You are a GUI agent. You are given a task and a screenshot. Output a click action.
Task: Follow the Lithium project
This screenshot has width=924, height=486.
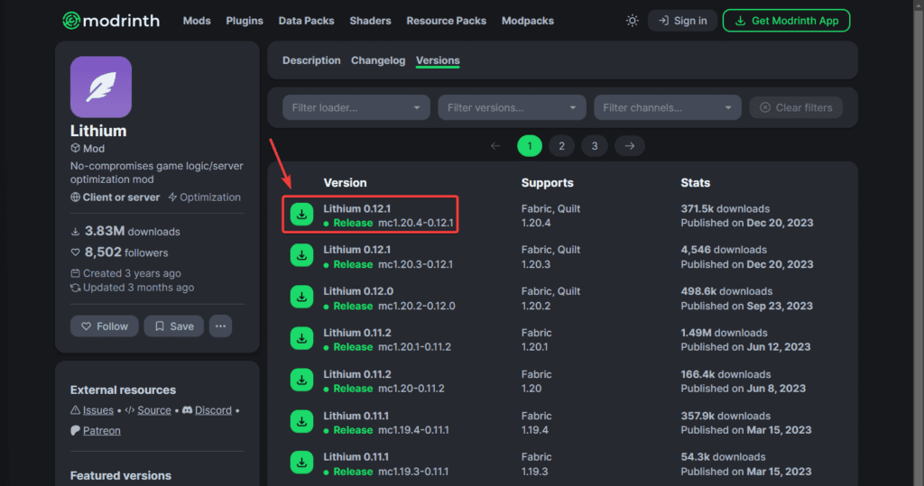[x=105, y=326]
